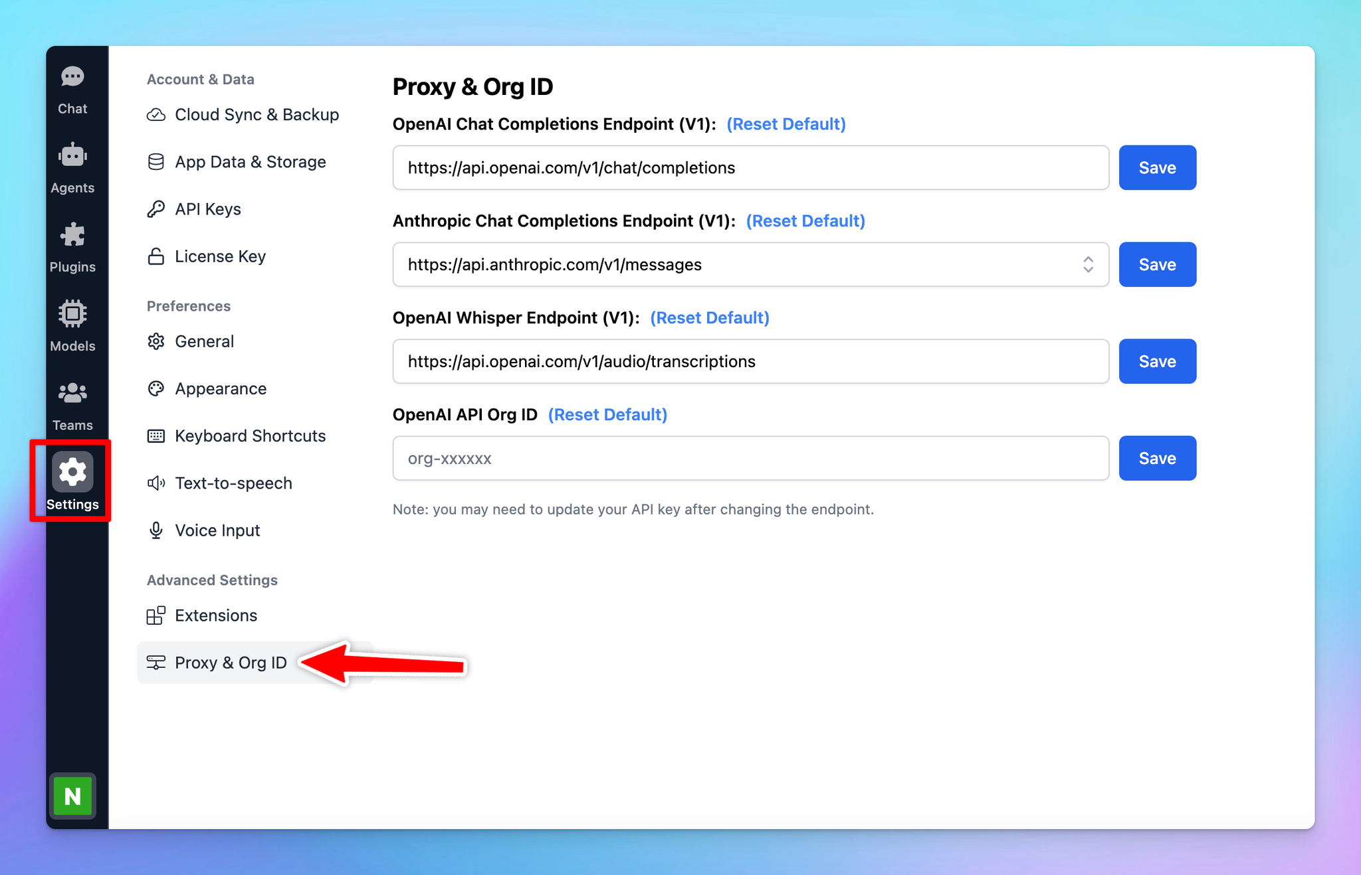Click the License Key lock icon
Screen dimensions: 1361x875
(156, 256)
